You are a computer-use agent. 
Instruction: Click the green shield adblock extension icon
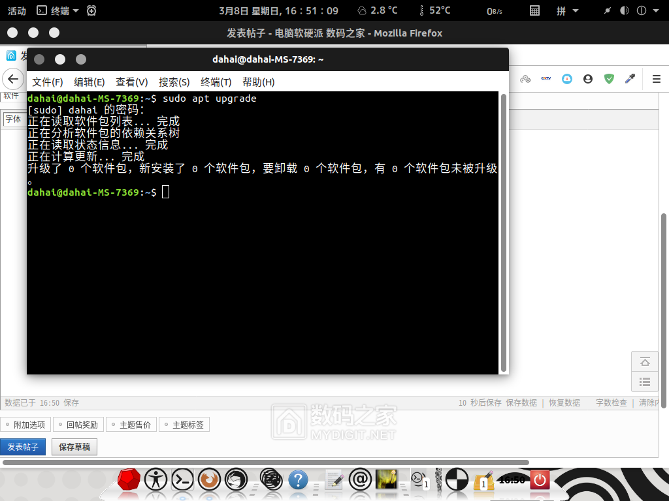click(x=609, y=79)
